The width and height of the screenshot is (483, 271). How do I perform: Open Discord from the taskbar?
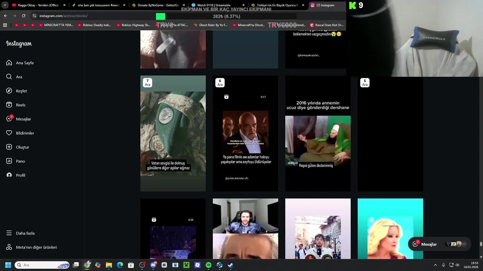pyautogui.click(x=153, y=265)
